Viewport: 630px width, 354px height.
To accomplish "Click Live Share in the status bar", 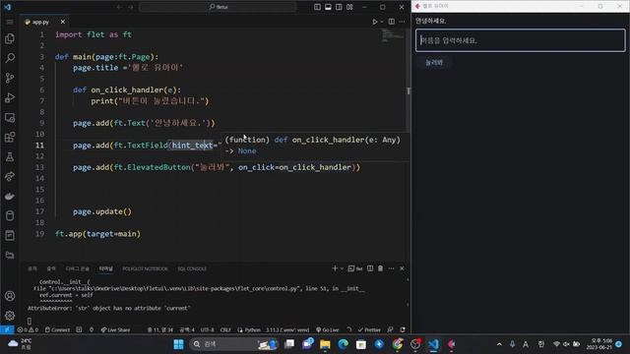I will coord(115,329).
